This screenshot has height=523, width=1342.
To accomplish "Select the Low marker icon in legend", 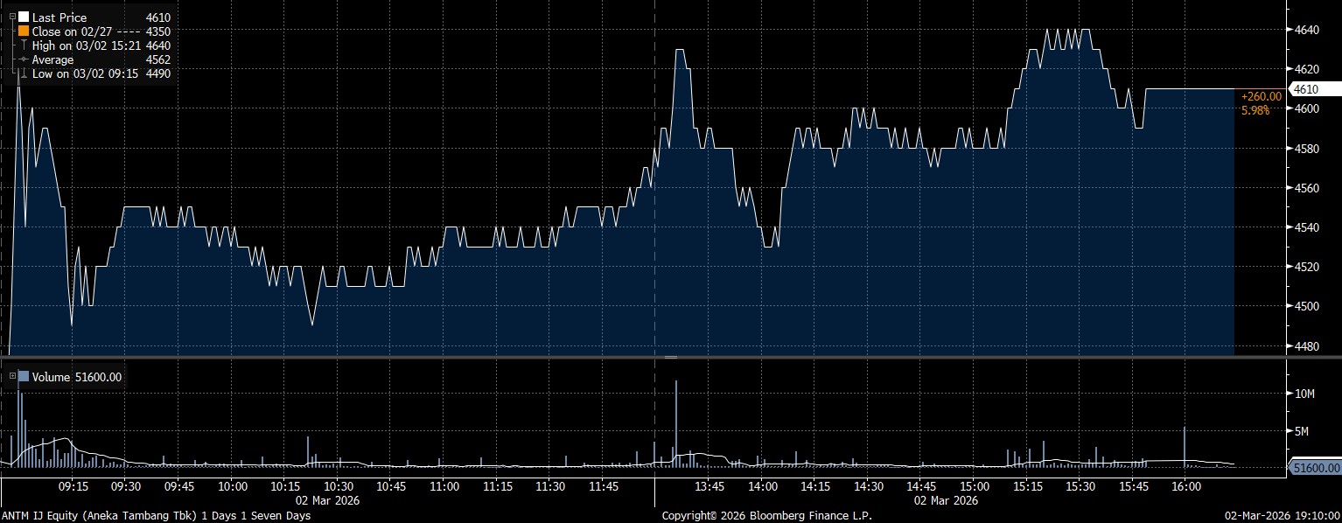I will coord(24,73).
